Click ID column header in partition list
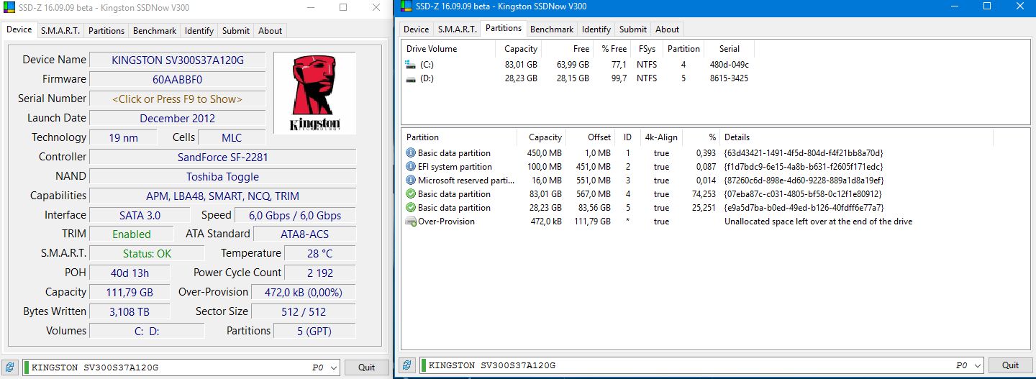 click(628, 137)
